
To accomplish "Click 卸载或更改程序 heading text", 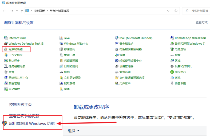I will (x=91, y=107).
